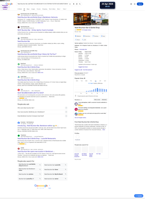Click the Website button in knowledge panel
This screenshot has height=199, width=146.
pyautogui.click(x=78, y=36)
